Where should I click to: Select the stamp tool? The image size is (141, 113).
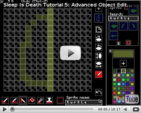point(49,100)
